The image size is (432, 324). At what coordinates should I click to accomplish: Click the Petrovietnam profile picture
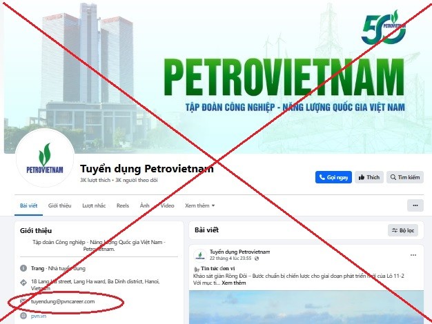(45, 158)
